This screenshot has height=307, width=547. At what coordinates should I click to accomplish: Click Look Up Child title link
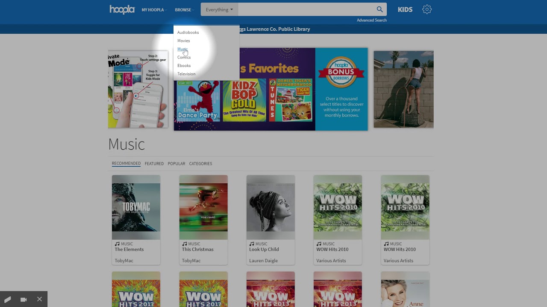[x=264, y=249]
